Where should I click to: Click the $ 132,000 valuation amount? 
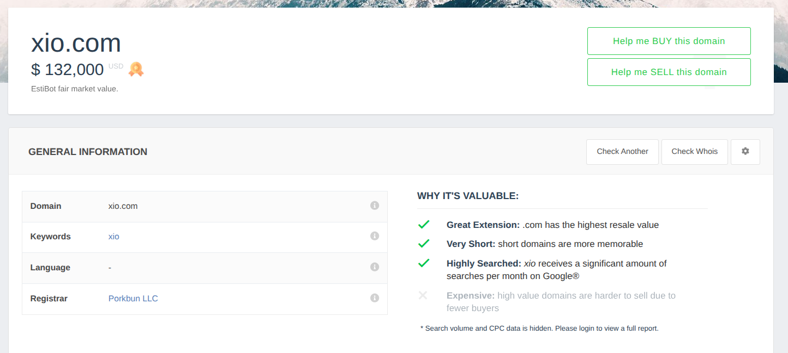[68, 70]
